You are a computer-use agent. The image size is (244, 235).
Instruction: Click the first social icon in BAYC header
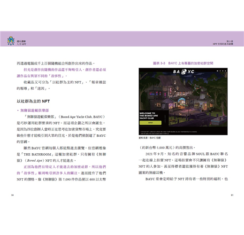coord(217,71)
